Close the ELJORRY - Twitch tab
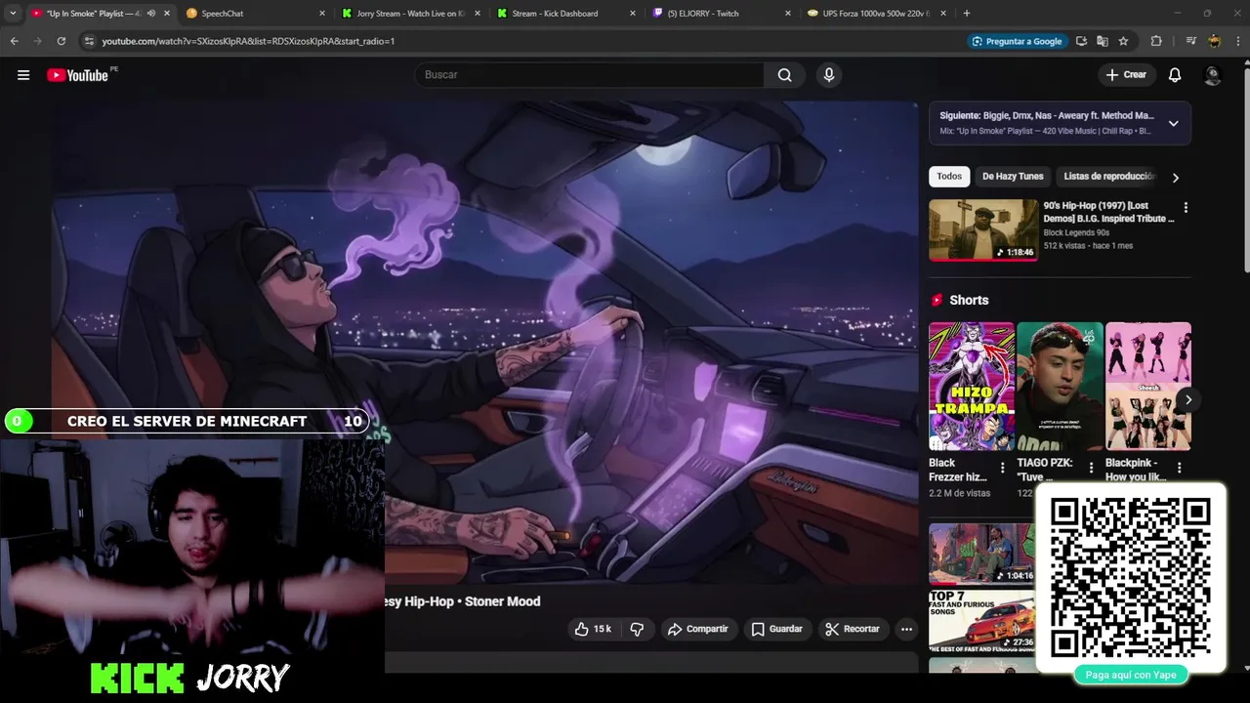 click(788, 14)
